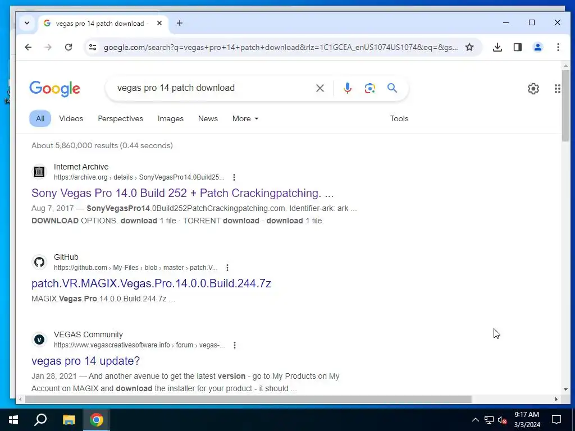Open the vegas pro 14 update? result

[x=85, y=361]
